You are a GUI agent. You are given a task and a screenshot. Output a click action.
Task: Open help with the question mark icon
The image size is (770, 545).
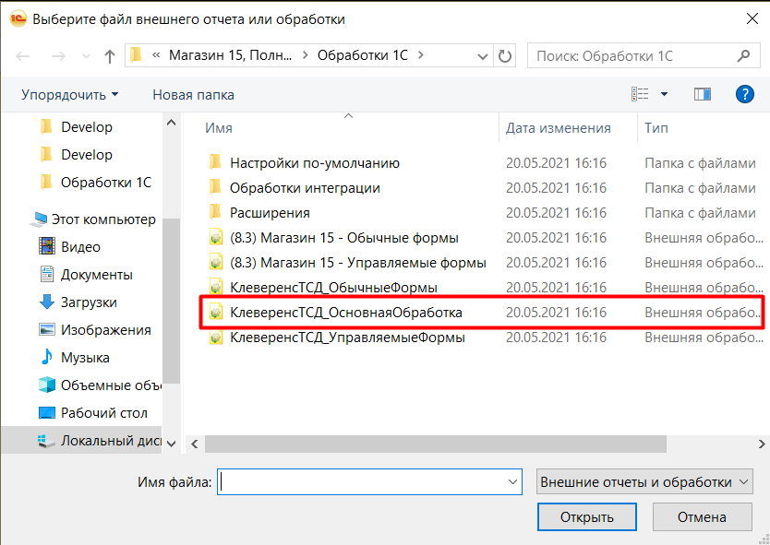click(x=744, y=94)
